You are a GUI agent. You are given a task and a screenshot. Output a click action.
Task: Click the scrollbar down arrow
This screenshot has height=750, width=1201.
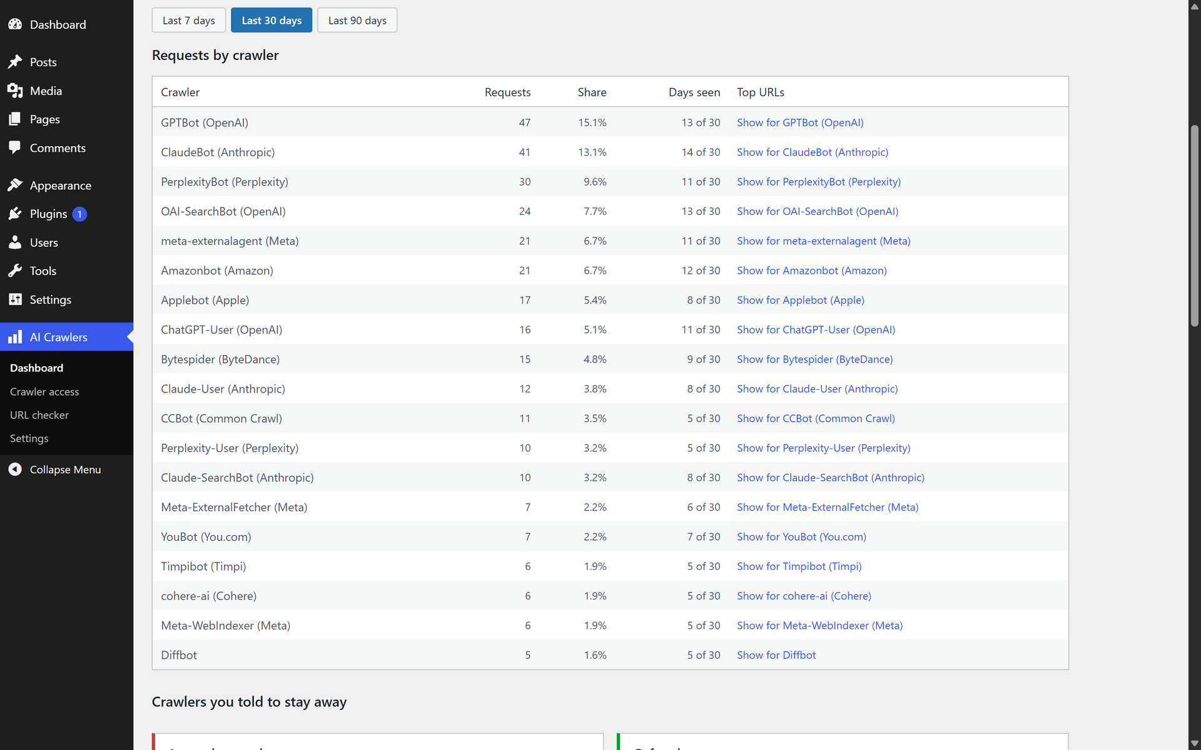point(1195,744)
